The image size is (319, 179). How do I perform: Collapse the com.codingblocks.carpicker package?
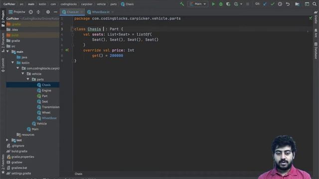coord(18,68)
